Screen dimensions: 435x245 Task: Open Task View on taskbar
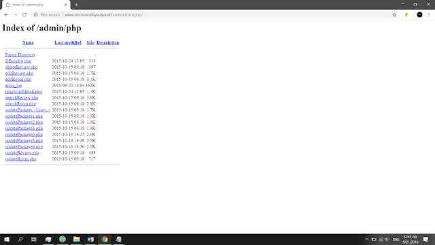(34, 239)
